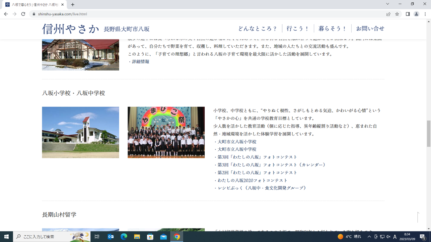Open the 行こう！ menu
Screen dimensions: 431x242
298,28
